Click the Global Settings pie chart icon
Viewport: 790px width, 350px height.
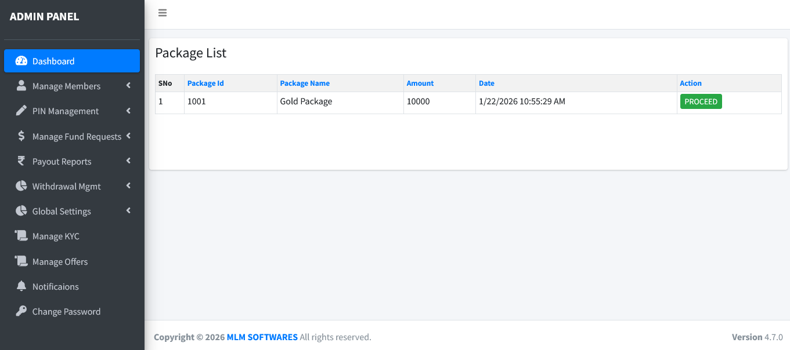pos(21,211)
